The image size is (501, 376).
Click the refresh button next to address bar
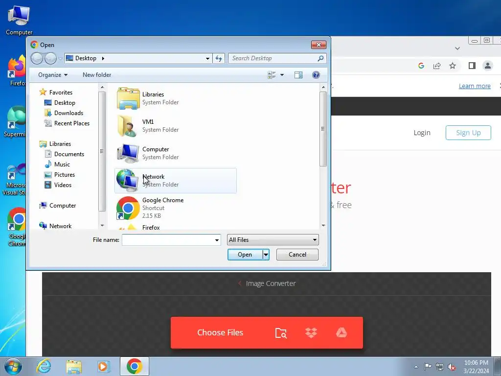[x=219, y=58]
